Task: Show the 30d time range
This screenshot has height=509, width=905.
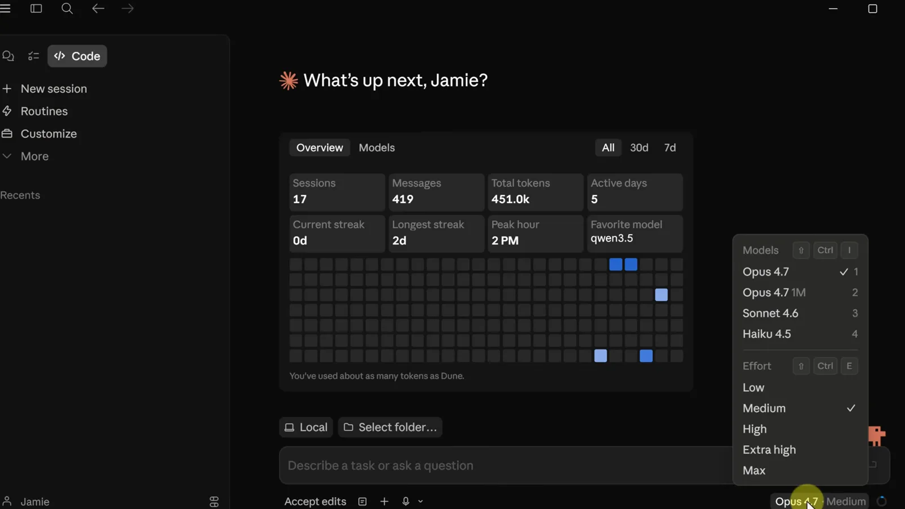Action: tap(639, 148)
